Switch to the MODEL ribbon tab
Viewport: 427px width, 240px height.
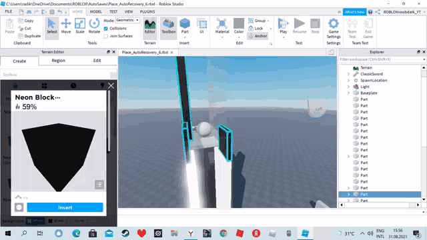[x=96, y=12]
